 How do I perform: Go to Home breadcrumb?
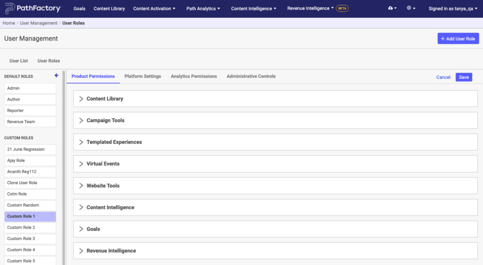[x=8, y=23]
